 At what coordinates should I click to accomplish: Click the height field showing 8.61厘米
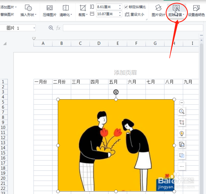point(107,7)
